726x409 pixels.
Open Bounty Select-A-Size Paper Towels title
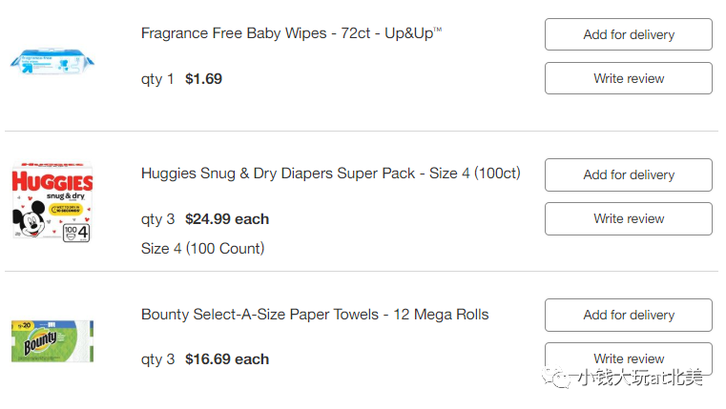click(x=315, y=314)
